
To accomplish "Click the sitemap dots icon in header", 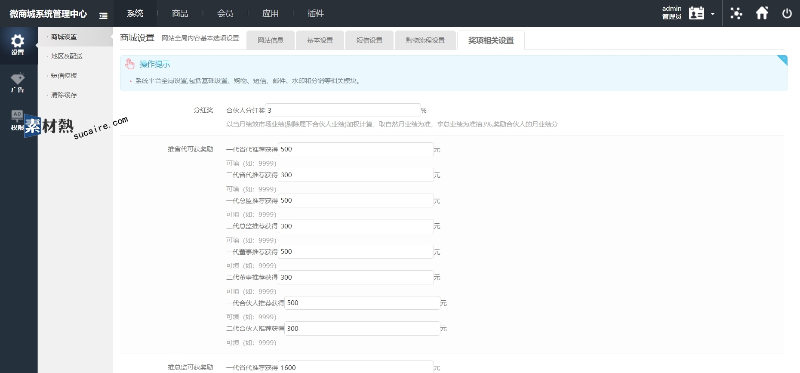I will 736,13.
